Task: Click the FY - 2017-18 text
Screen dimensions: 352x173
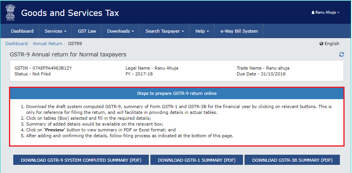Action: tap(139, 74)
